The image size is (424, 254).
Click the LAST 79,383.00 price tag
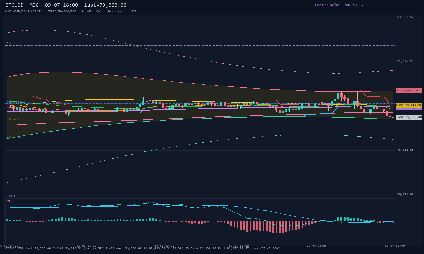coord(409,117)
